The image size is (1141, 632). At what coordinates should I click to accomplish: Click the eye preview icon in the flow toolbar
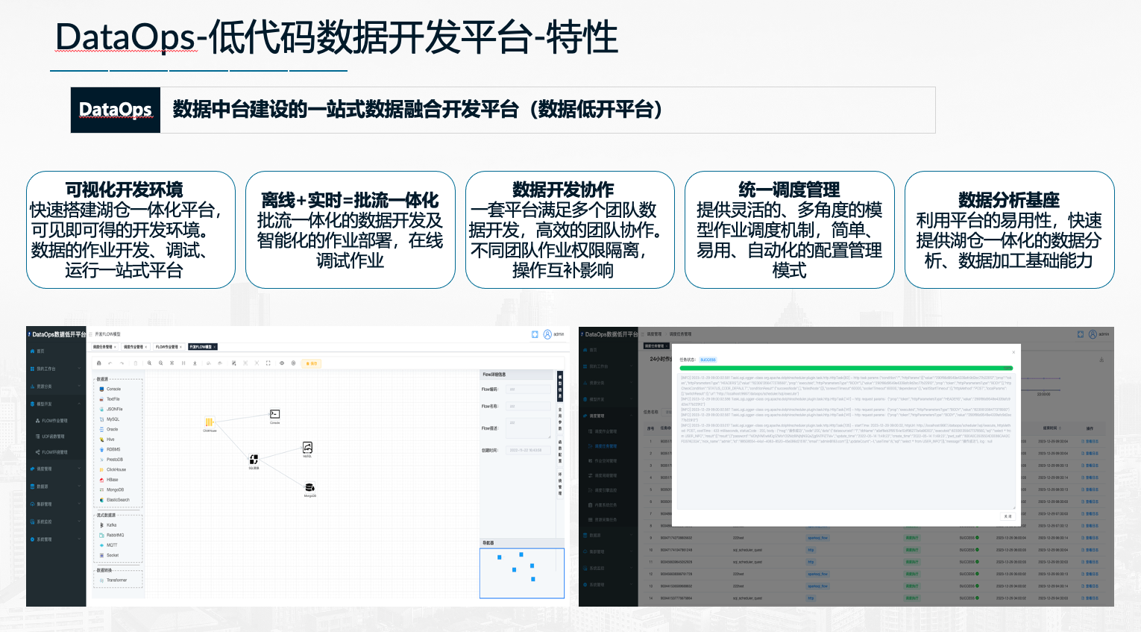282,363
